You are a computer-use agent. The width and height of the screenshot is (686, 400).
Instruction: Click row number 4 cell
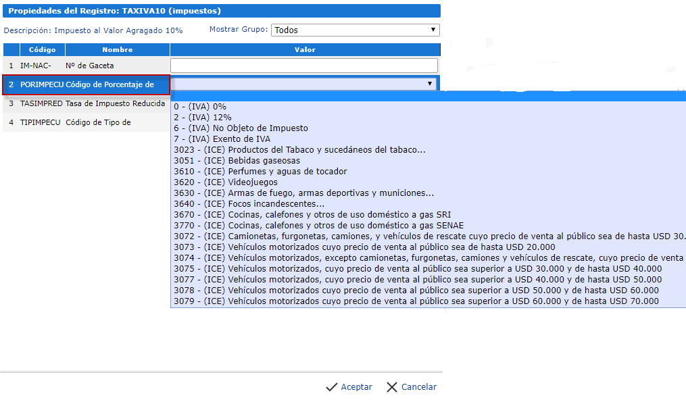(11, 122)
